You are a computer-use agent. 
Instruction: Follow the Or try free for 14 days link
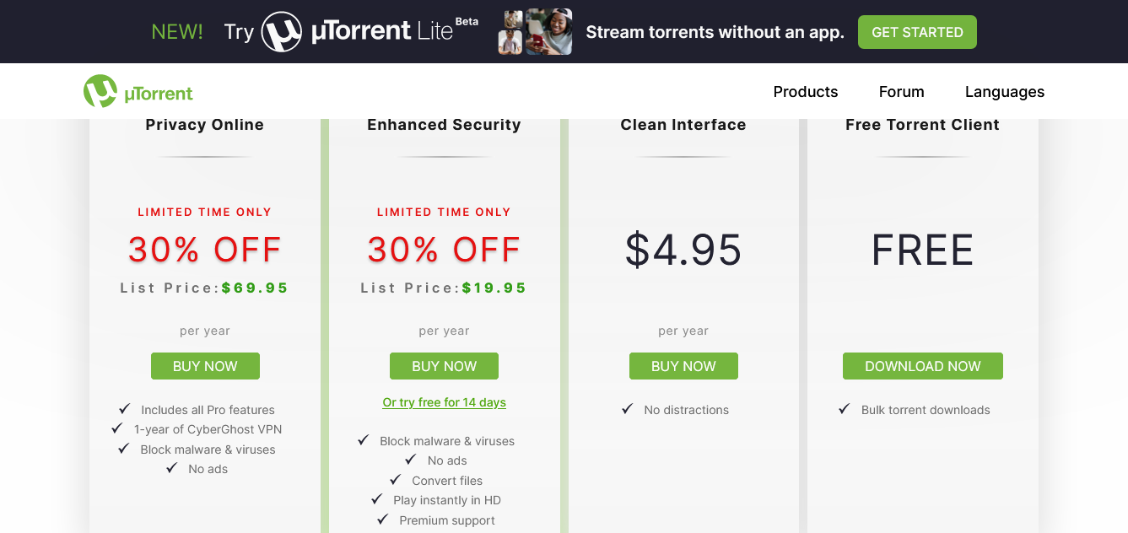444,402
